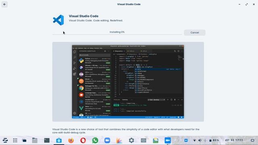Screen dimensions: 258x145
Task: Click the Installing 0% progress bar
Action: point(117,33)
